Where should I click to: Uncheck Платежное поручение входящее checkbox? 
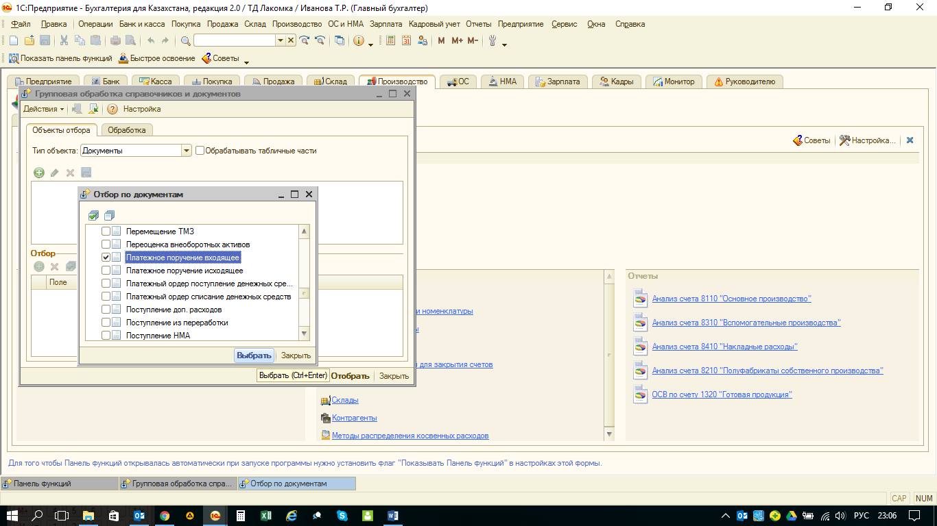pyautogui.click(x=106, y=258)
